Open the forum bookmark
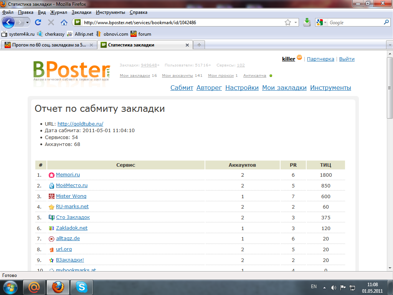393x295 pixels. [x=141, y=34]
